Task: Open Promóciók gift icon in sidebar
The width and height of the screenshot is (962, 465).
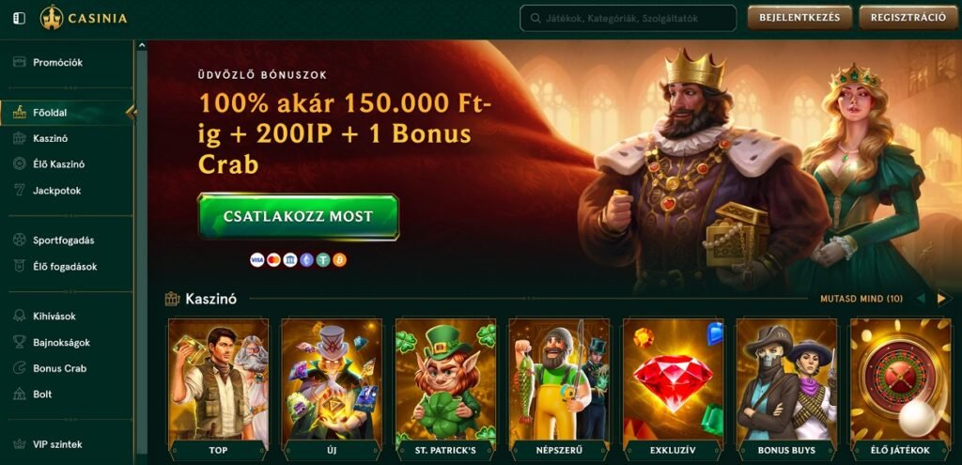Action: (20, 62)
